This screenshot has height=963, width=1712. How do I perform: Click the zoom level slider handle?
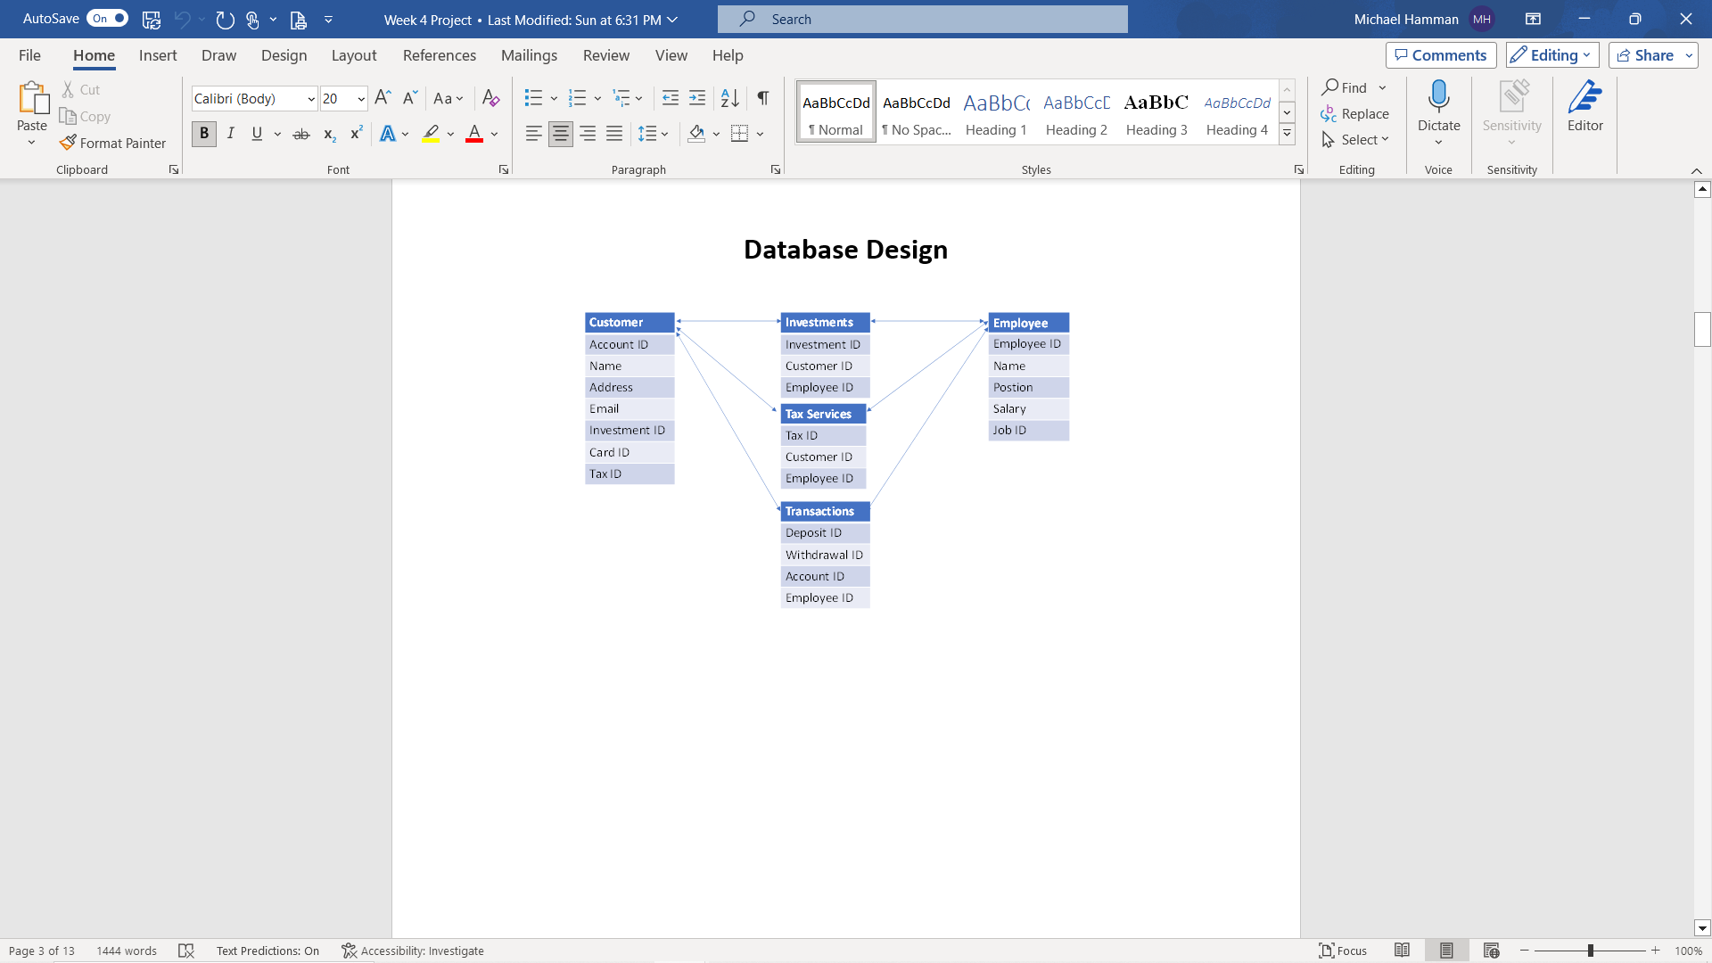point(1590,951)
